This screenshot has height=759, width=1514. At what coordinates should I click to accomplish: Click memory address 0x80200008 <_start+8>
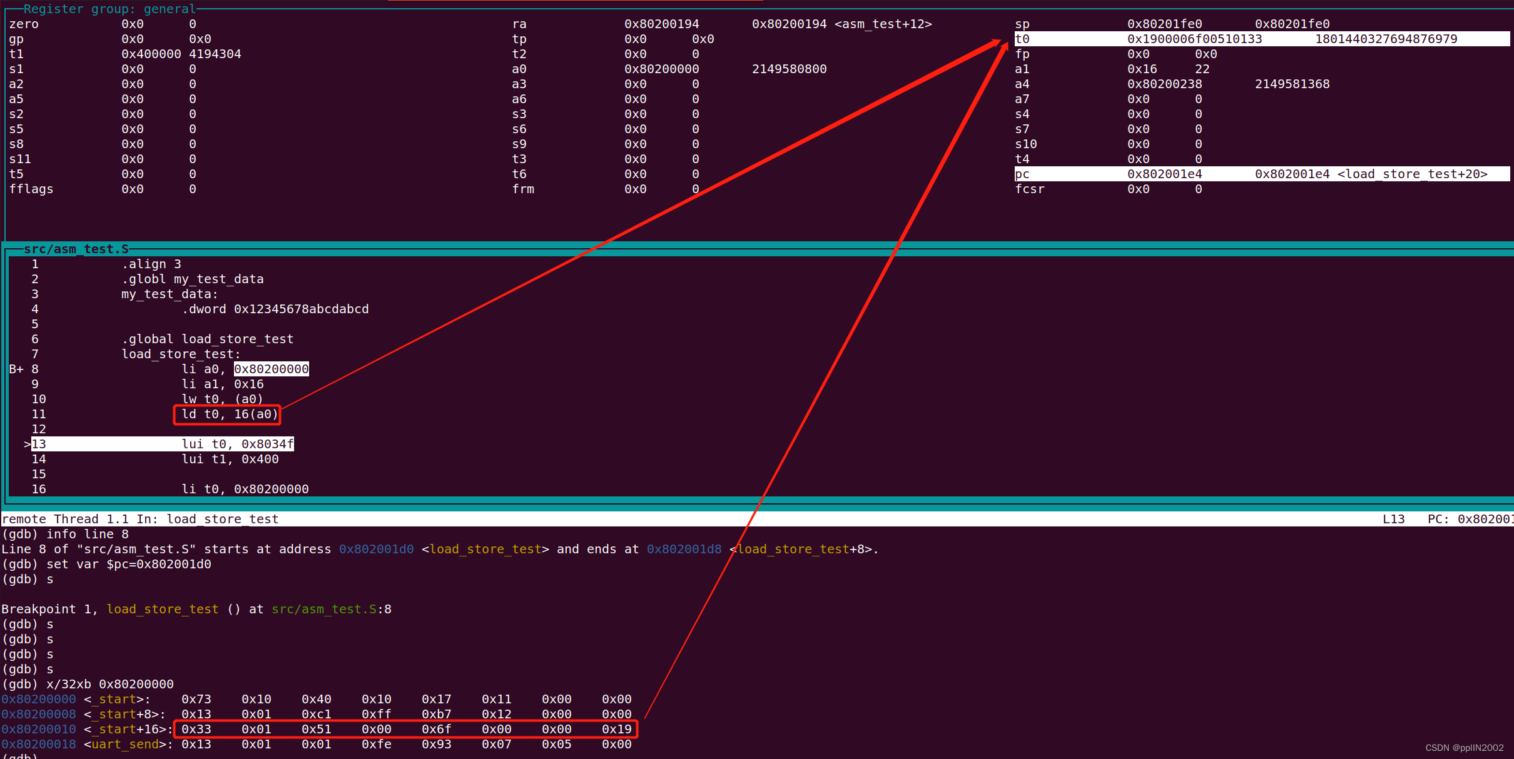(x=83, y=714)
